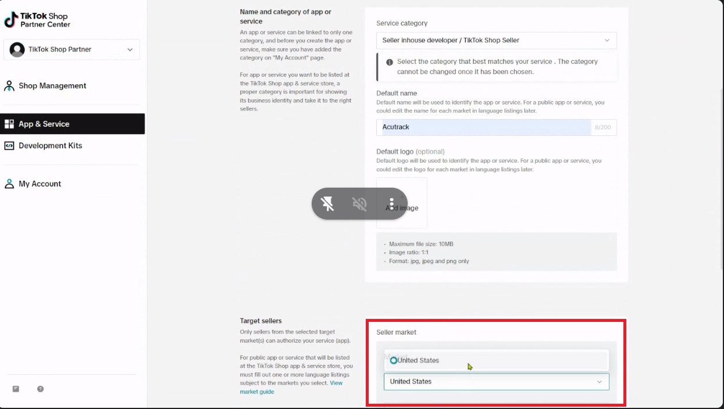Go to Shop Management
Image resolution: width=724 pixels, height=409 pixels.
52,86
